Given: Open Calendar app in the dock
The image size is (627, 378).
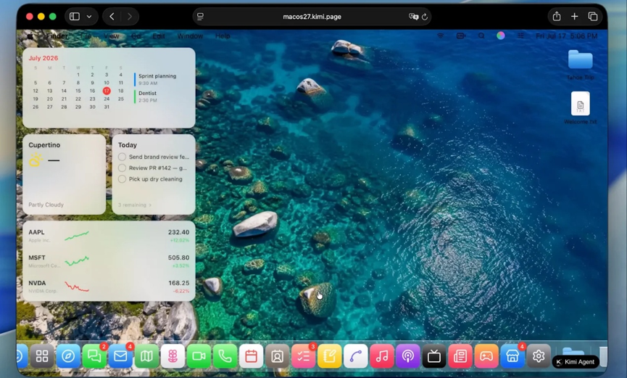Looking at the screenshot, I should point(251,356).
